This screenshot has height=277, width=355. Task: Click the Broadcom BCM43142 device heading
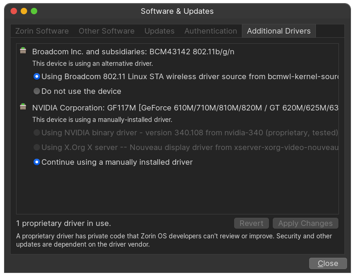(x=133, y=52)
